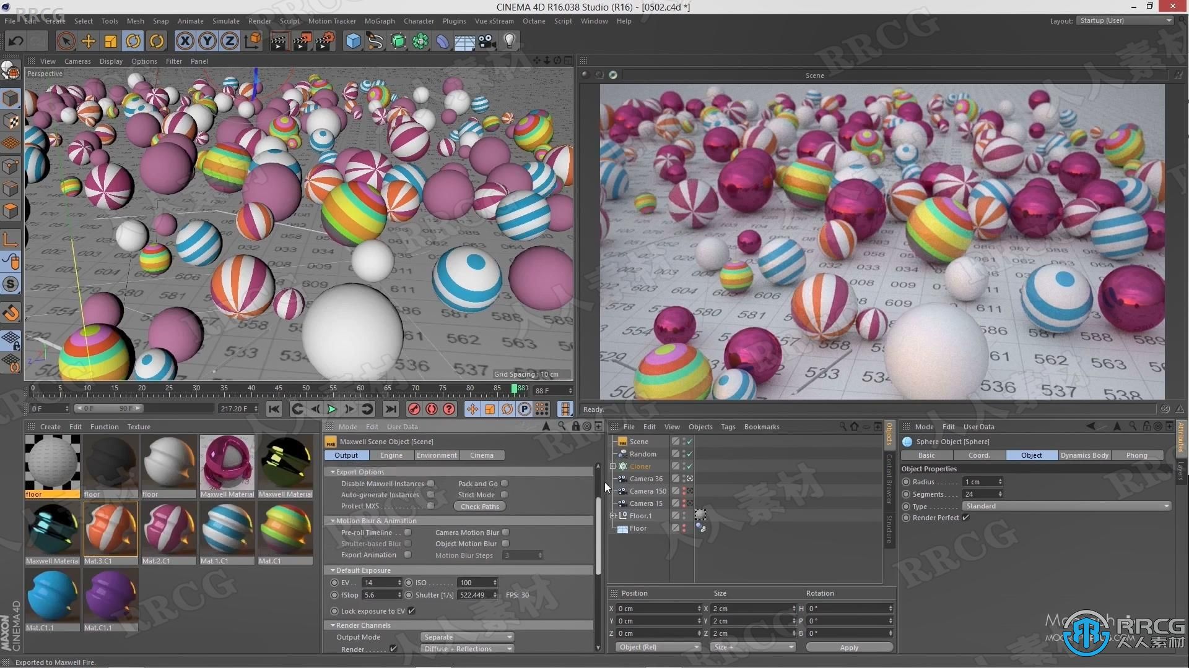Open the Spline pen tools icon
The image size is (1189, 668).
tap(375, 41)
